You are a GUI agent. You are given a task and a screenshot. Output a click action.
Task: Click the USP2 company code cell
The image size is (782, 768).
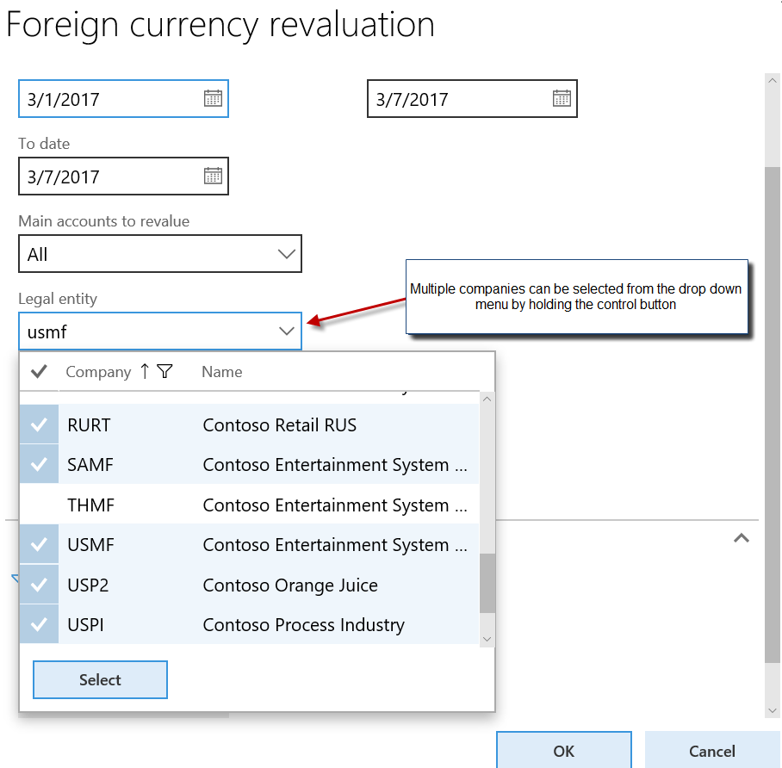(x=88, y=585)
